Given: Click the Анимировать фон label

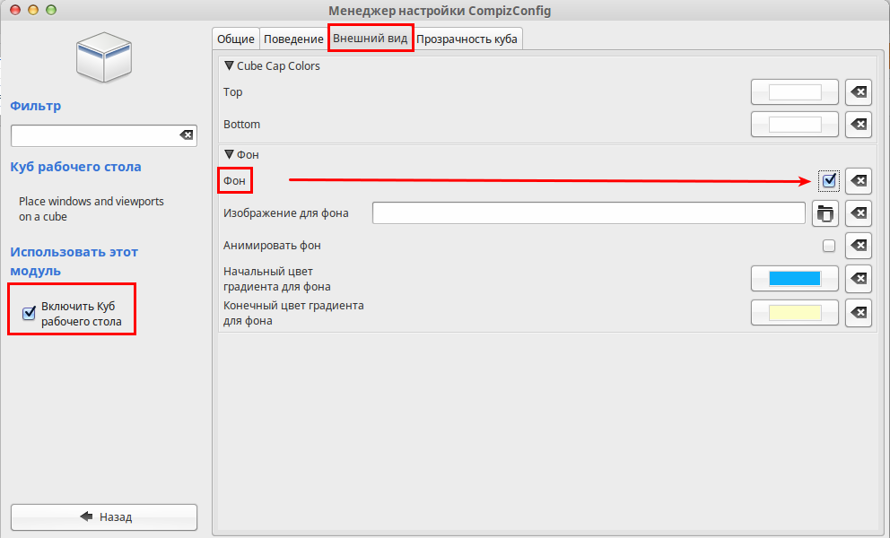Looking at the screenshot, I should (272, 246).
